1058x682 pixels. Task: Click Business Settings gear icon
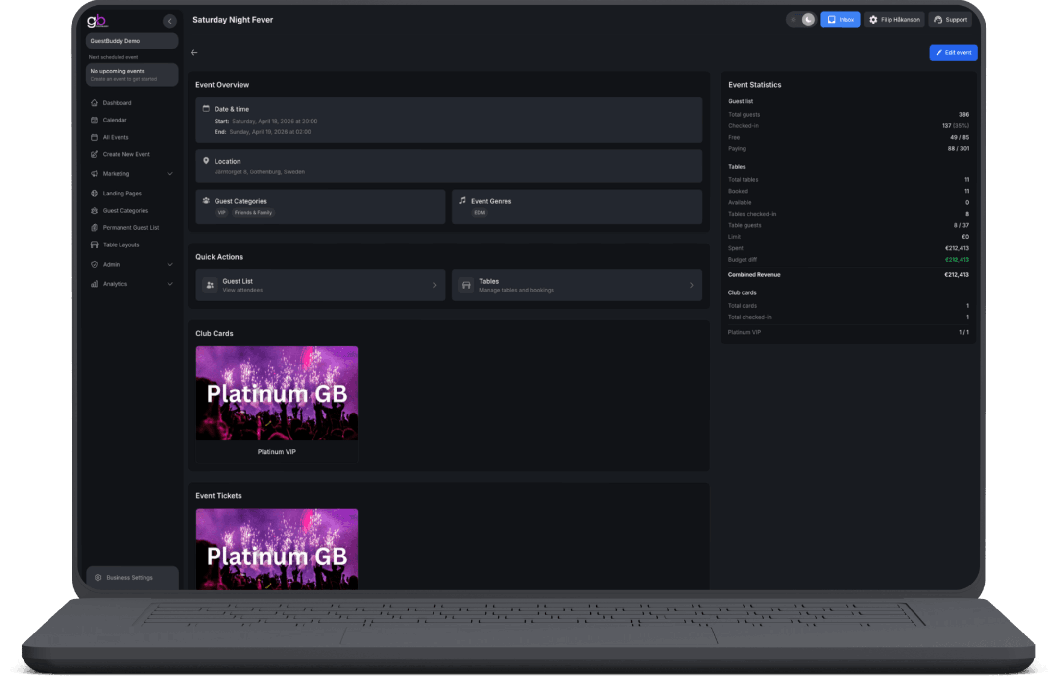pyautogui.click(x=98, y=578)
